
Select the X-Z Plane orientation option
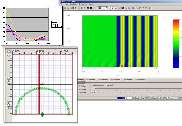tap(82, 89)
